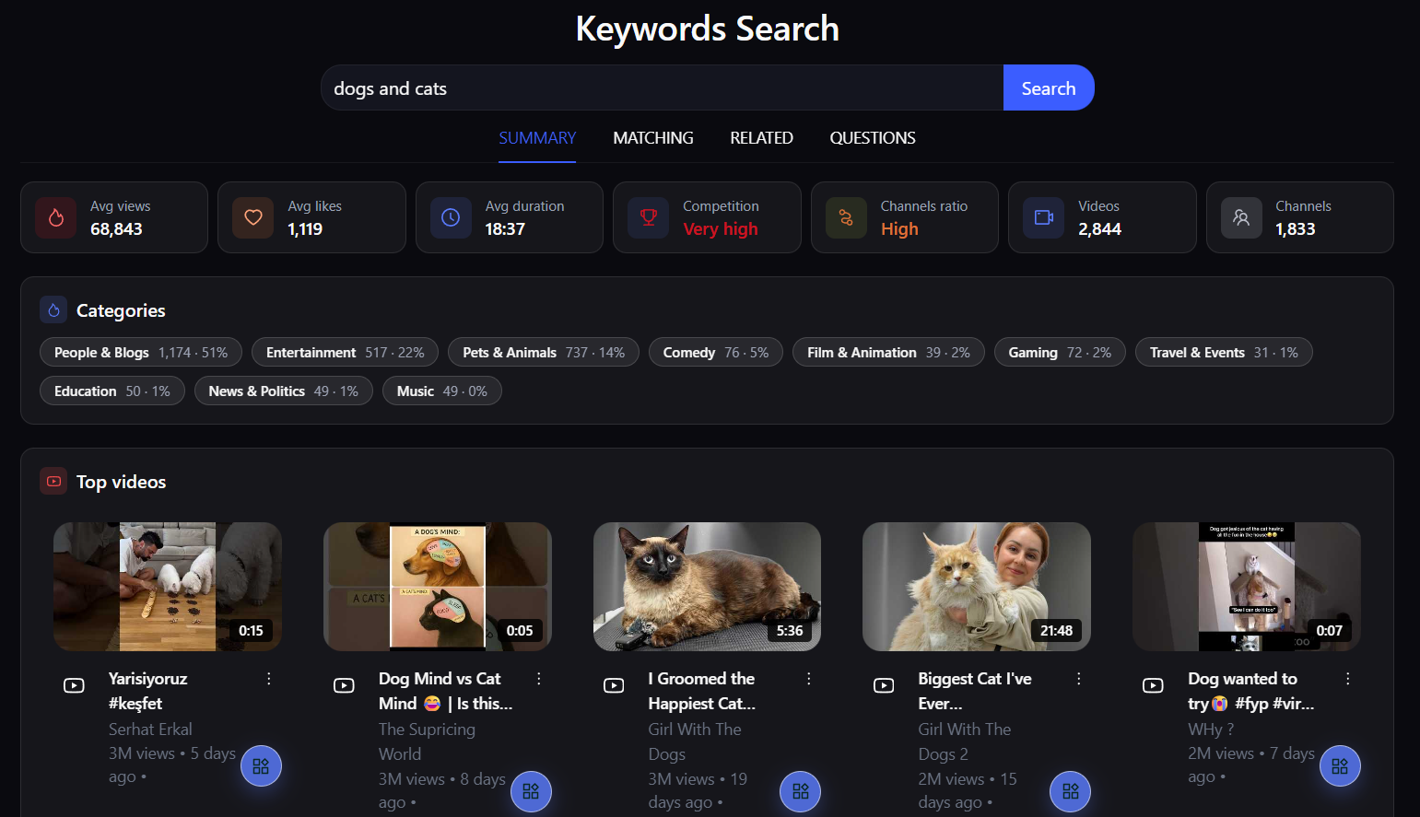Click the Videos count 2,844
The height and width of the screenshot is (817, 1420).
[x=1099, y=229]
